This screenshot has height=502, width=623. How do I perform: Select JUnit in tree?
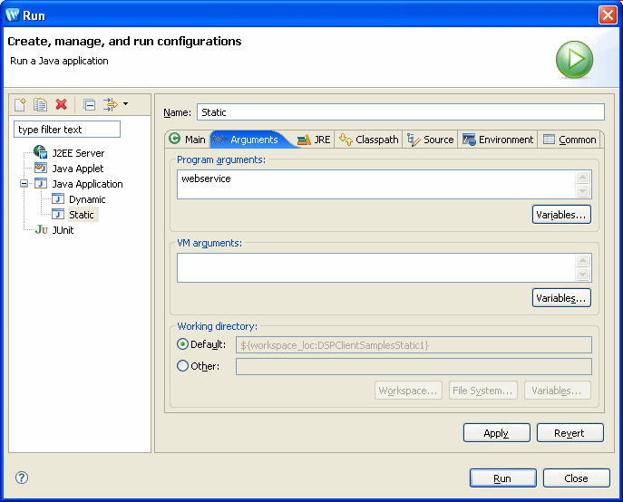coord(63,230)
